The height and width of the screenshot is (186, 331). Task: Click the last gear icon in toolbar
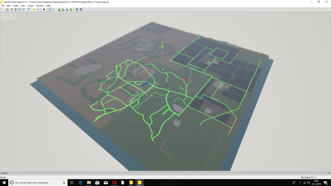click(x=81, y=9)
